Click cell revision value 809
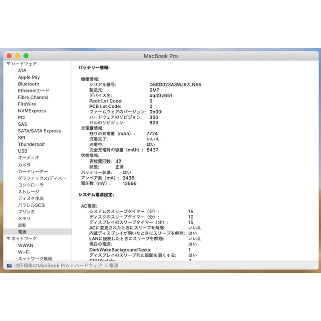This screenshot has width=321, height=321. [154, 123]
